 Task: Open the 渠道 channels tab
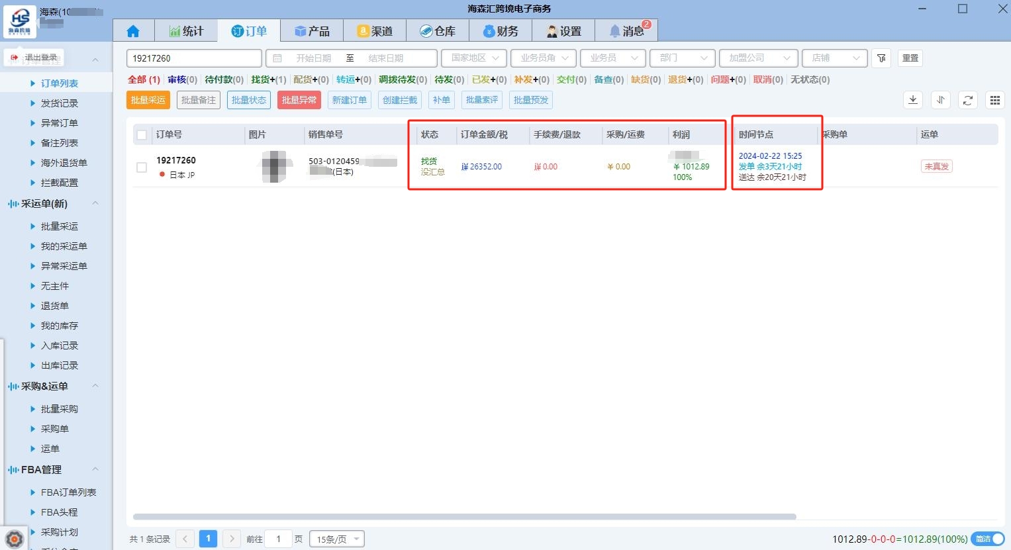pyautogui.click(x=375, y=31)
